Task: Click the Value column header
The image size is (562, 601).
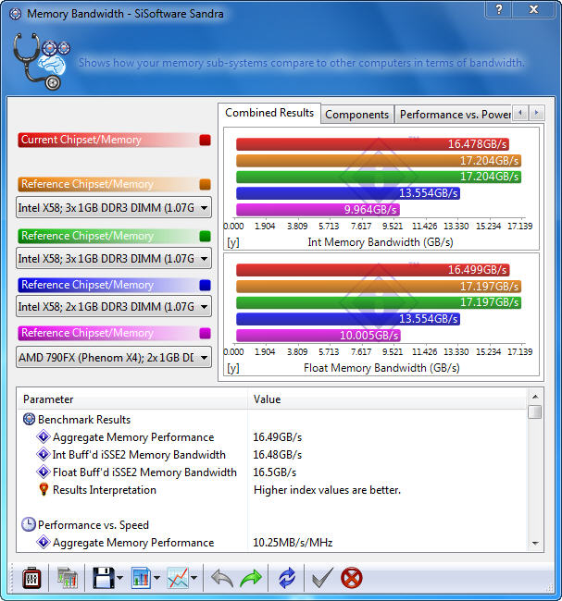Action: click(x=387, y=399)
